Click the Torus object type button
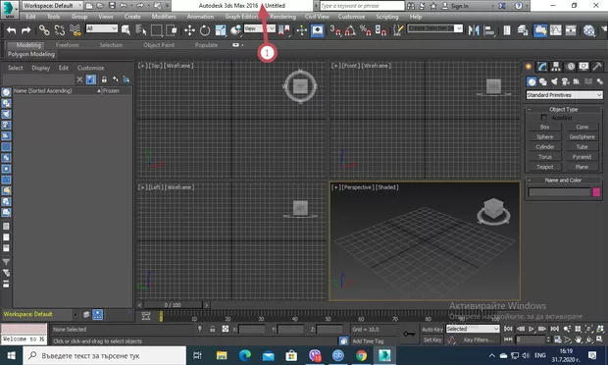 [544, 157]
